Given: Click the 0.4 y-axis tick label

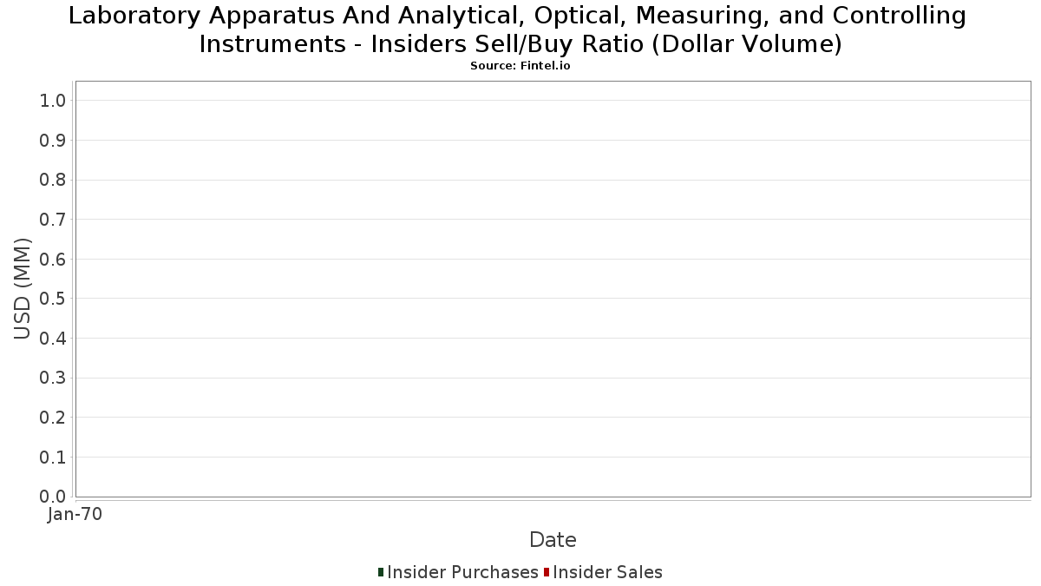Looking at the screenshot, I should (53, 339).
